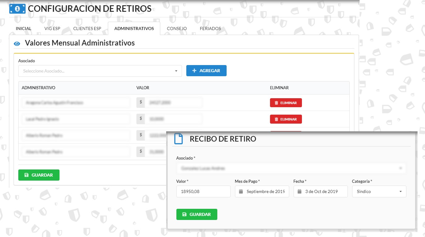The width and height of the screenshot is (425, 237).
Task: Switch to the INICIAL tab
Action: coord(24,29)
